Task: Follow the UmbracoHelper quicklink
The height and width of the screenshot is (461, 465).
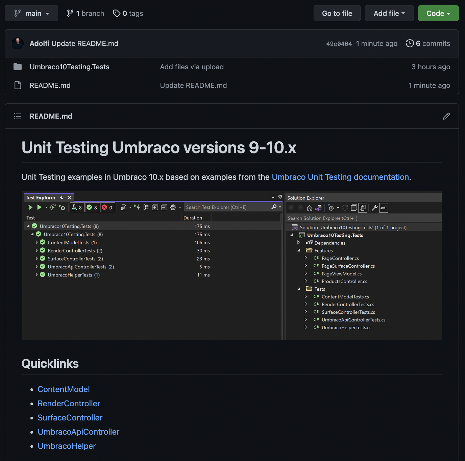Action: 67,446
